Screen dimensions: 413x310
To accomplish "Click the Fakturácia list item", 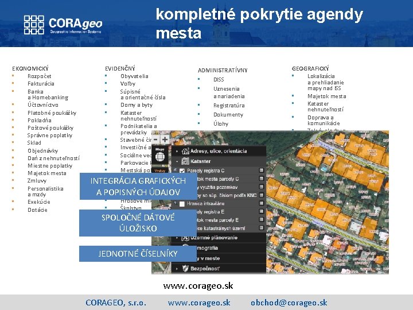I will coord(41,84).
